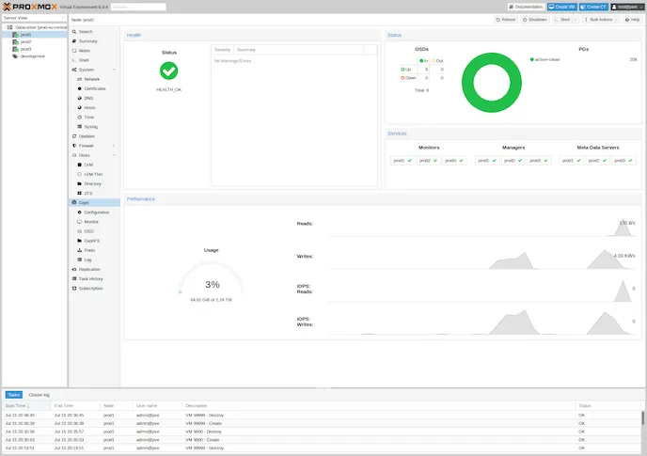Select the Ceph icon in node menu
This screenshot has height=456, width=647.
(x=74, y=203)
